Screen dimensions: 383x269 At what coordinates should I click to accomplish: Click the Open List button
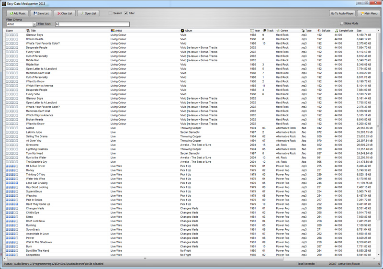(88, 13)
